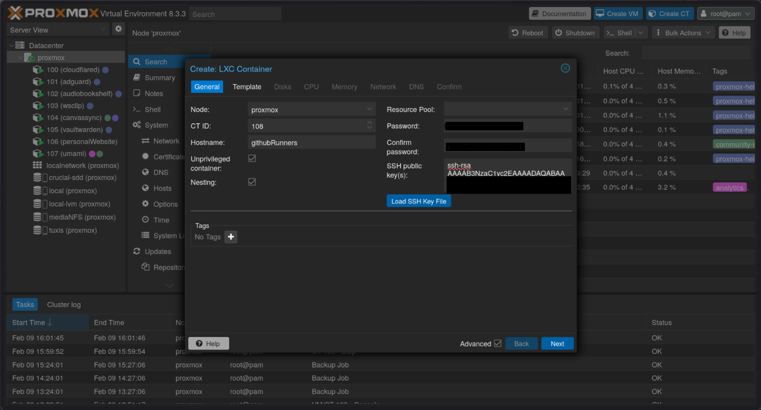Click the Datacenter server icon

click(20, 45)
